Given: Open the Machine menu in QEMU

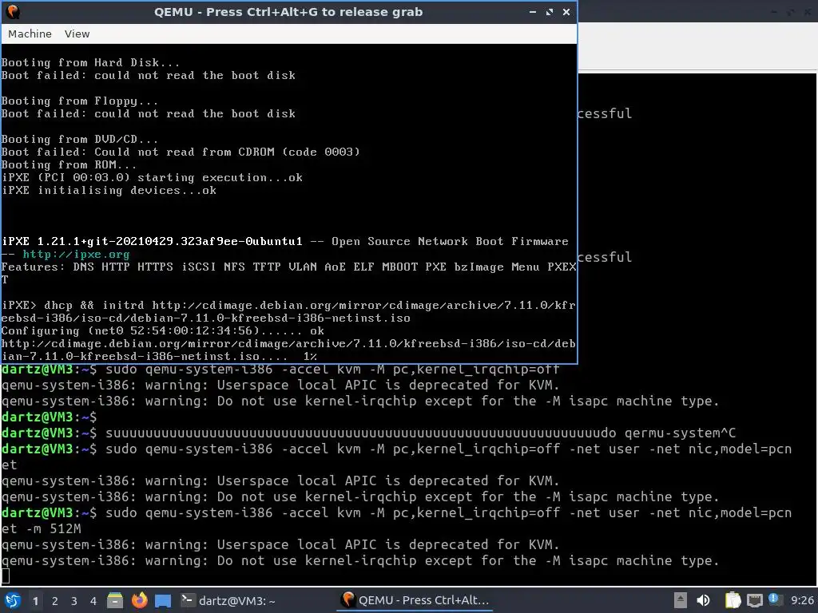Looking at the screenshot, I should (x=30, y=34).
